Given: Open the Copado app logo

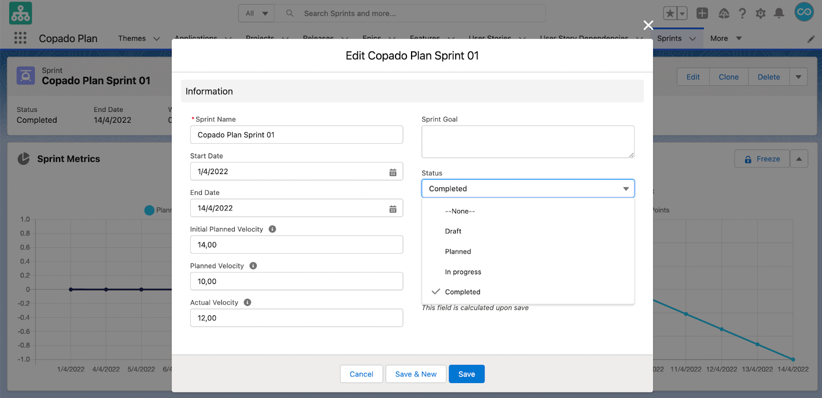Looking at the screenshot, I should (x=21, y=13).
